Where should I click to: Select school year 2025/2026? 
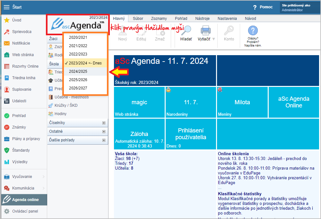point(86,80)
